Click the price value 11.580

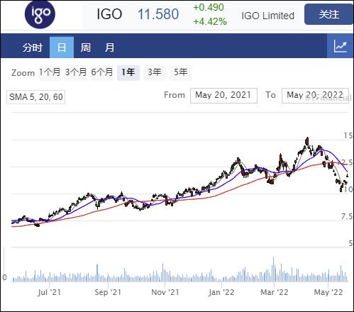(158, 14)
